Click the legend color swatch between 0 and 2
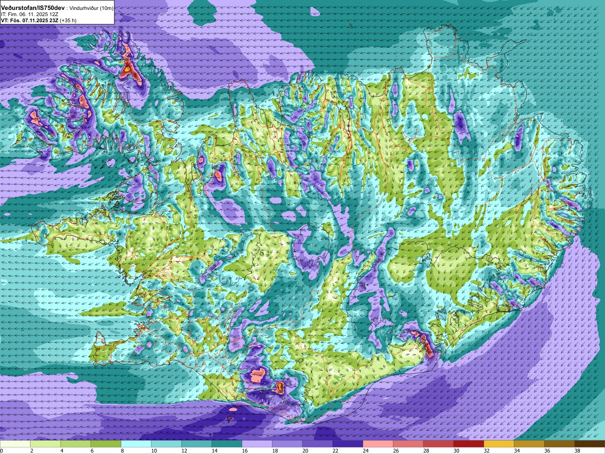 coord(15,444)
